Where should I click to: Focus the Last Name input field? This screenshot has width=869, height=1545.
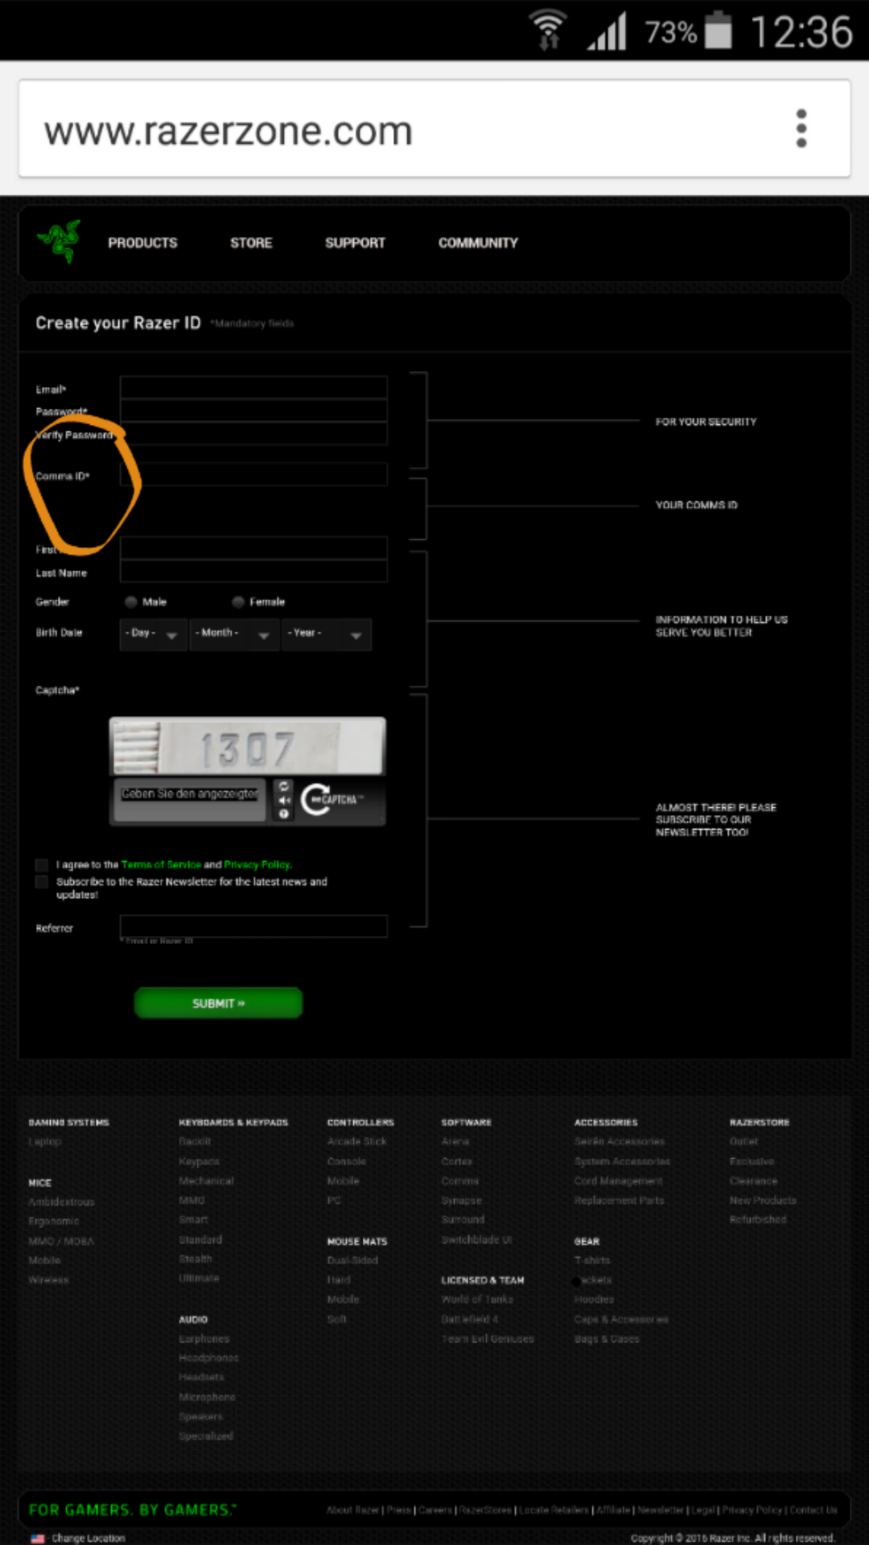(253, 571)
